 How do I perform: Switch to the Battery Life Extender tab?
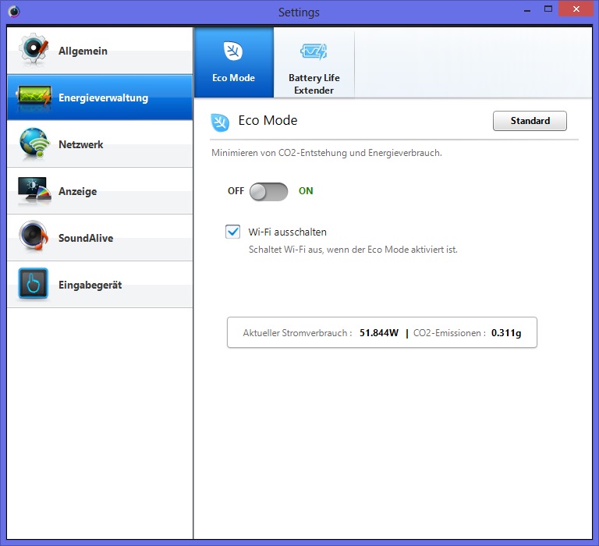[314, 62]
